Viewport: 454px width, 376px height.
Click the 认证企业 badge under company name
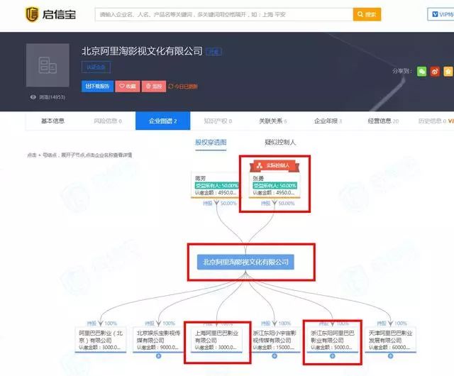click(96, 67)
